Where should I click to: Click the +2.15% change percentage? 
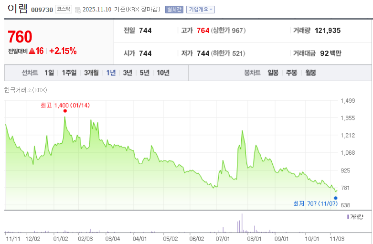click(63, 51)
